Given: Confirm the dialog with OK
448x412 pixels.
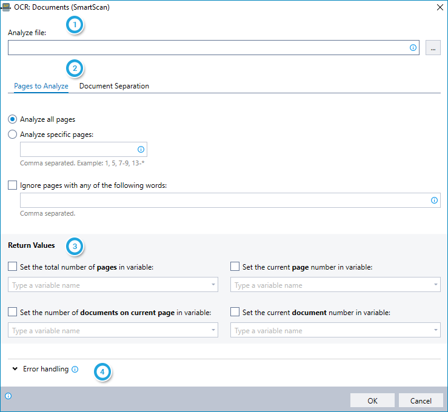Looking at the screenshot, I should (372, 400).
